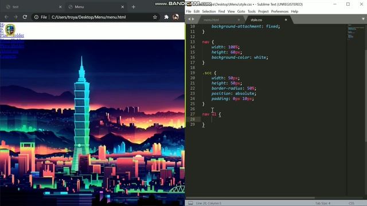Change CSS syntax in status bar
The image size is (367, 206).
click(351, 203)
